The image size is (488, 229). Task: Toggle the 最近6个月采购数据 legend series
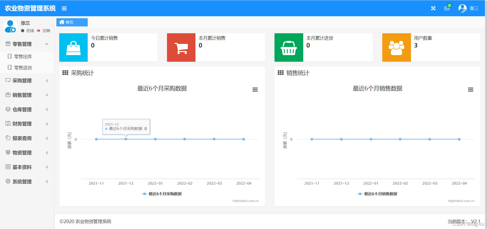pos(162,194)
